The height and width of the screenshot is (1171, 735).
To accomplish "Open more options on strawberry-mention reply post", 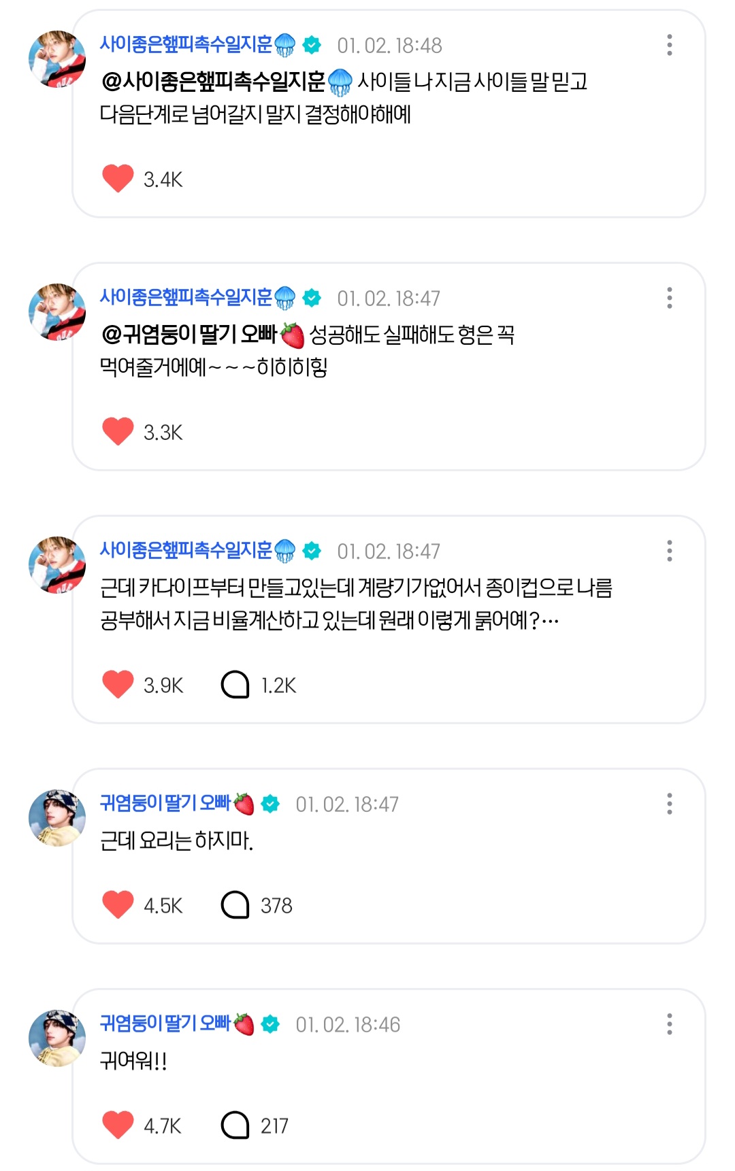I will point(670,298).
